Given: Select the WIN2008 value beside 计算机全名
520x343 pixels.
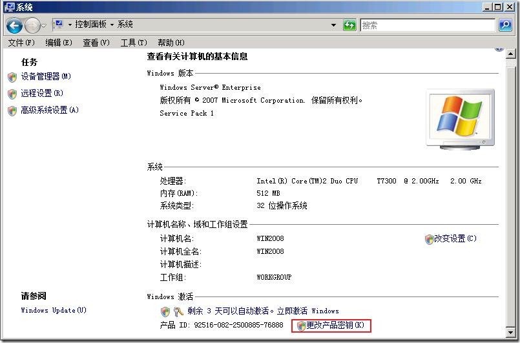Looking at the screenshot, I should [270, 251].
